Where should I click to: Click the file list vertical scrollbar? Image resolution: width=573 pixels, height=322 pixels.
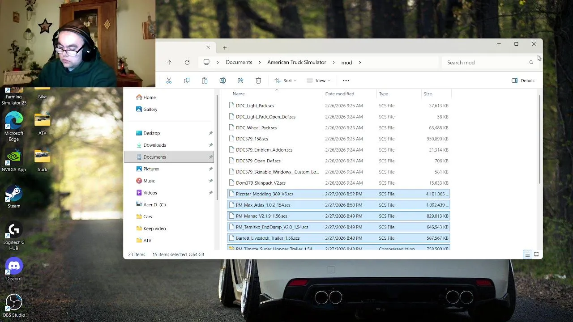[540, 139]
